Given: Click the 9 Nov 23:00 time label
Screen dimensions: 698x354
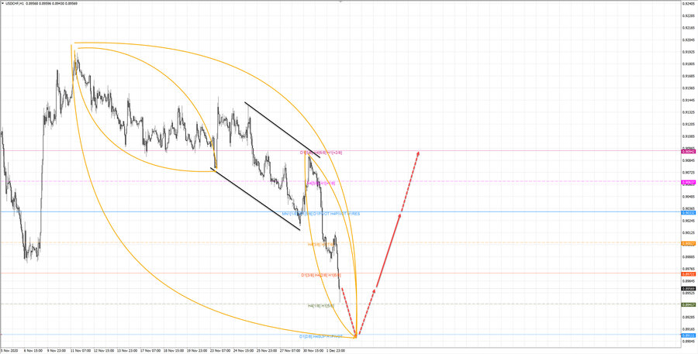Looking at the screenshot, I should pyautogui.click(x=56, y=350).
